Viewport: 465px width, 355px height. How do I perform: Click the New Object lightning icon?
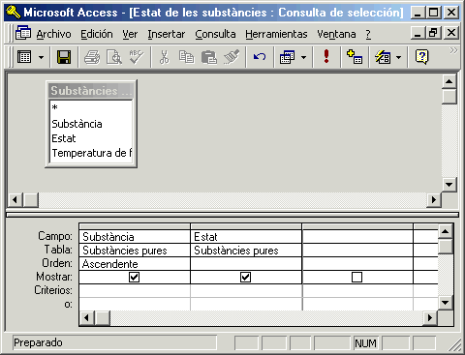(x=383, y=57)
